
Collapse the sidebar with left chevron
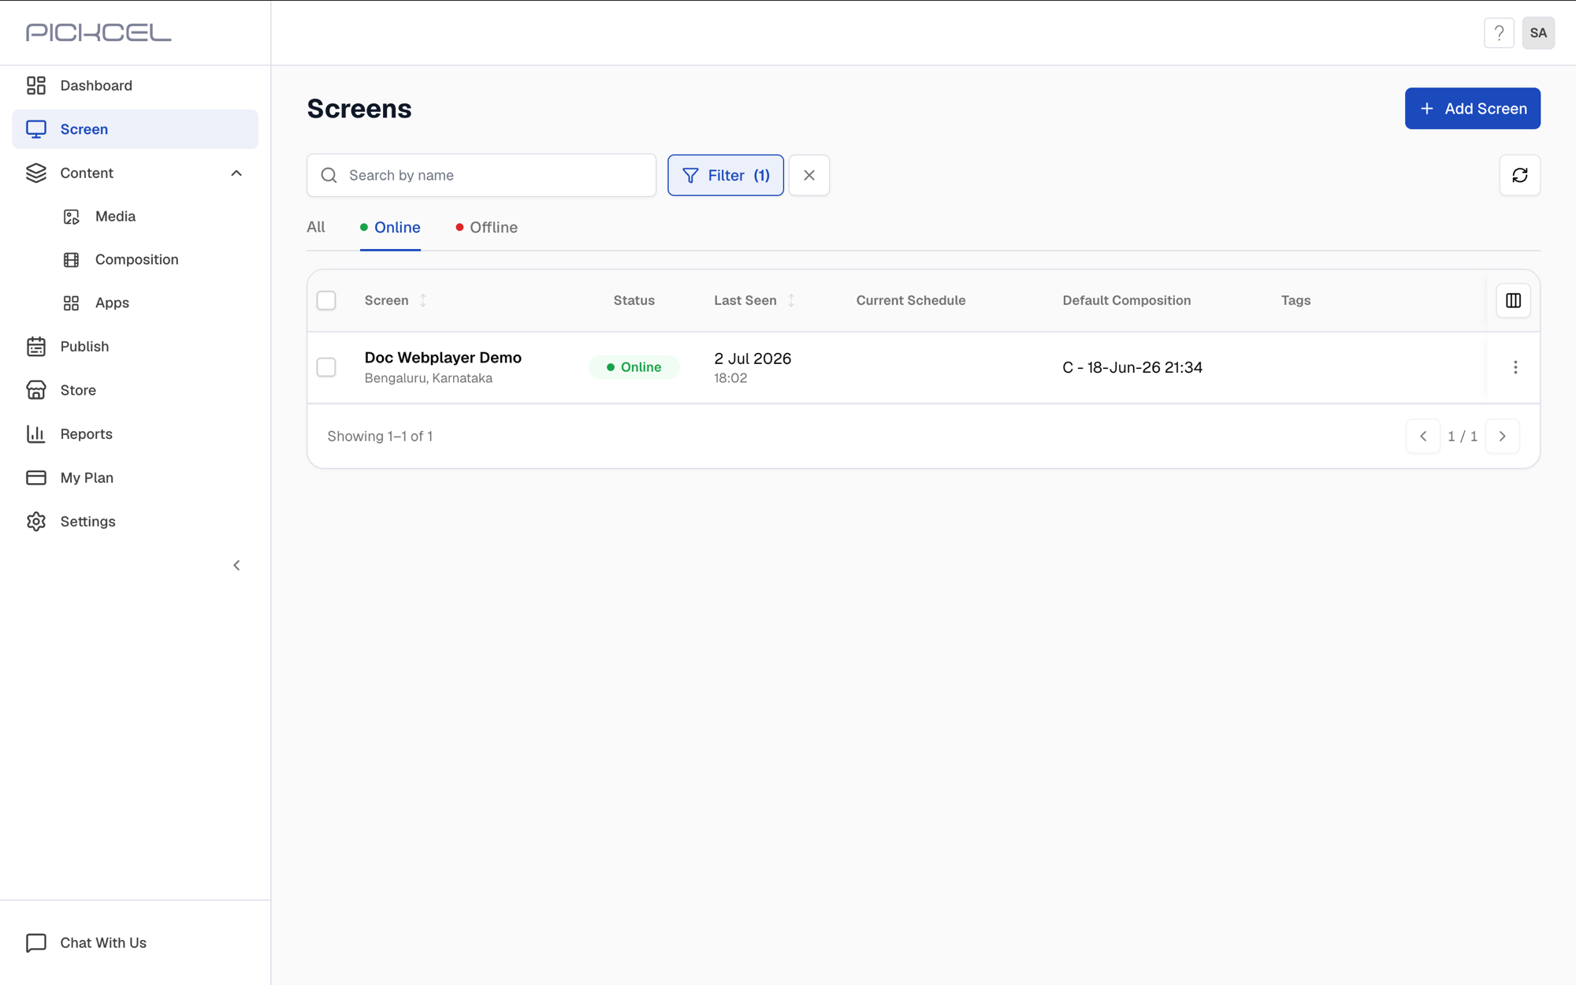[236, 565]
